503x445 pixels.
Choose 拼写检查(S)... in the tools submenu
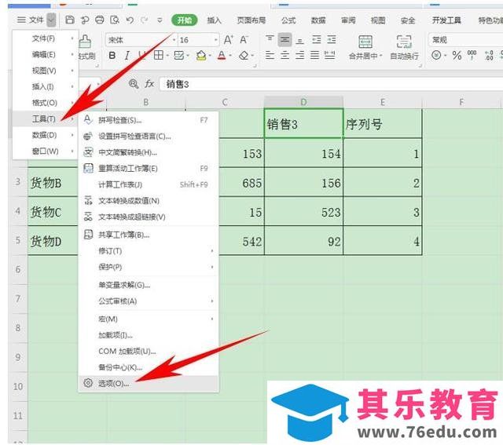[x=149, y=120]
